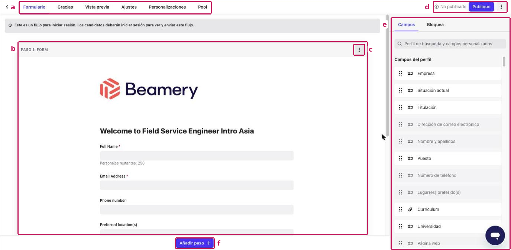Select the Titulación field label
The width and height of the screenshot is (511, 250).
click(x=427, y=107)
